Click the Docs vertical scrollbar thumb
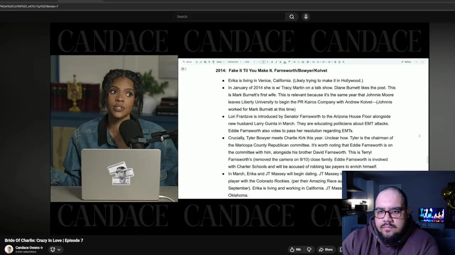 coord(427,160)
